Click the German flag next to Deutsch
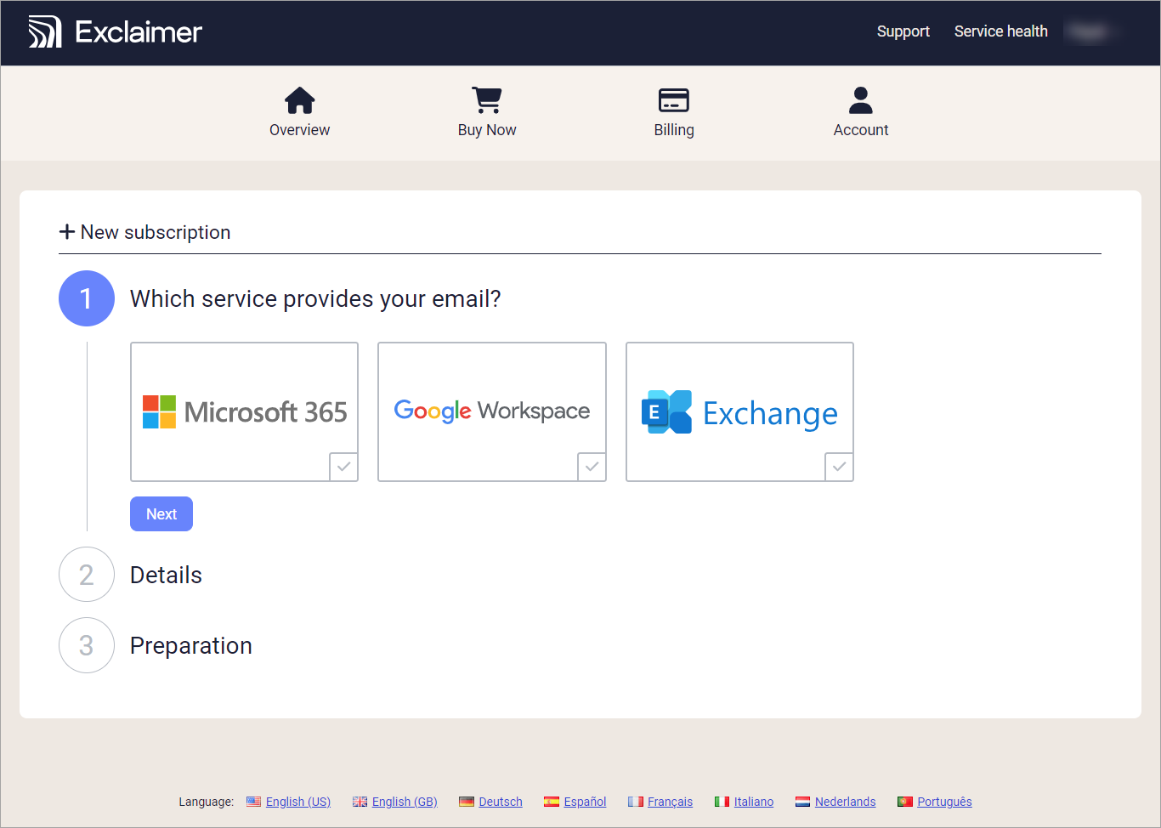The image size is (1161, 828). coord(467,801)
